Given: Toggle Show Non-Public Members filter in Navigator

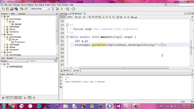Looking at the screenshot, I should (x=16, y=97).
